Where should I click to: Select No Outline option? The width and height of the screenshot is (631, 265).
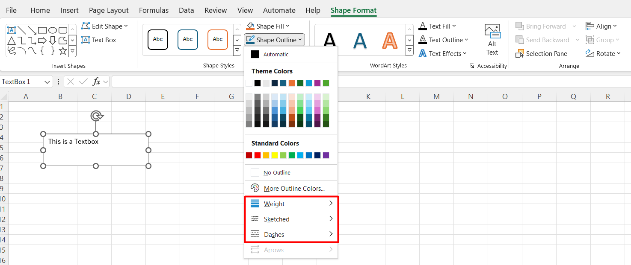[x=291, y=172]
